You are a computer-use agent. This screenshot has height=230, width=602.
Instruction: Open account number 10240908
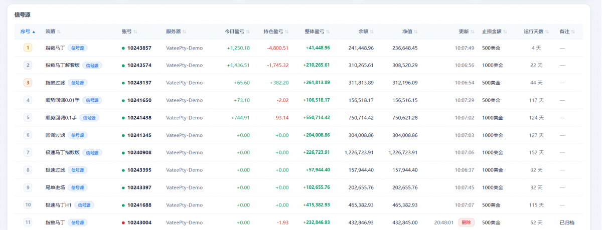(139, 152)
